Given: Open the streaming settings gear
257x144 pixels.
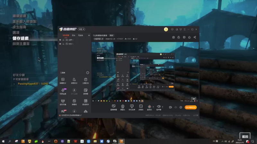Looking at the screenshot, I should 181,107.
